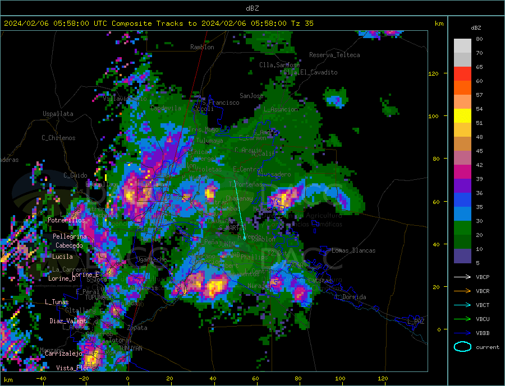Pick the light gray 70-80 dBZ swatch
Viewport: 505px width, 386px height.
(462, 46)
